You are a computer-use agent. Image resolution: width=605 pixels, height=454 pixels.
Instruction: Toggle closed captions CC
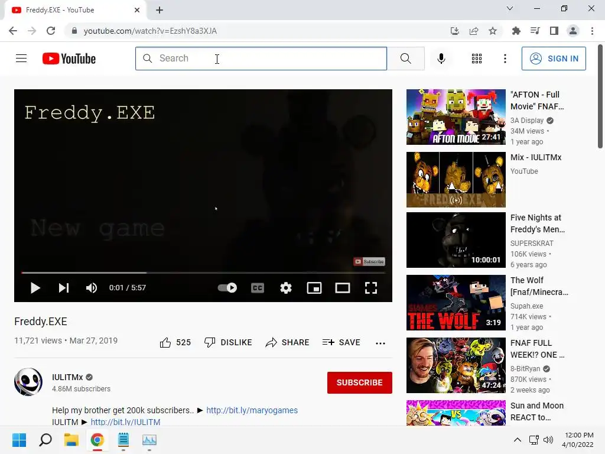tap(258, 288)
